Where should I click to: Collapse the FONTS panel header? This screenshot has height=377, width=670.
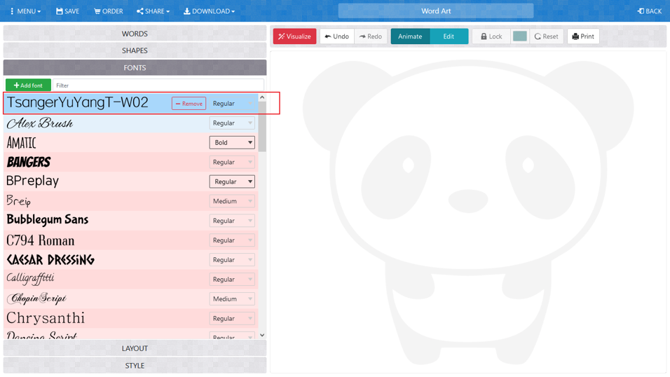[x=135, y=67]
